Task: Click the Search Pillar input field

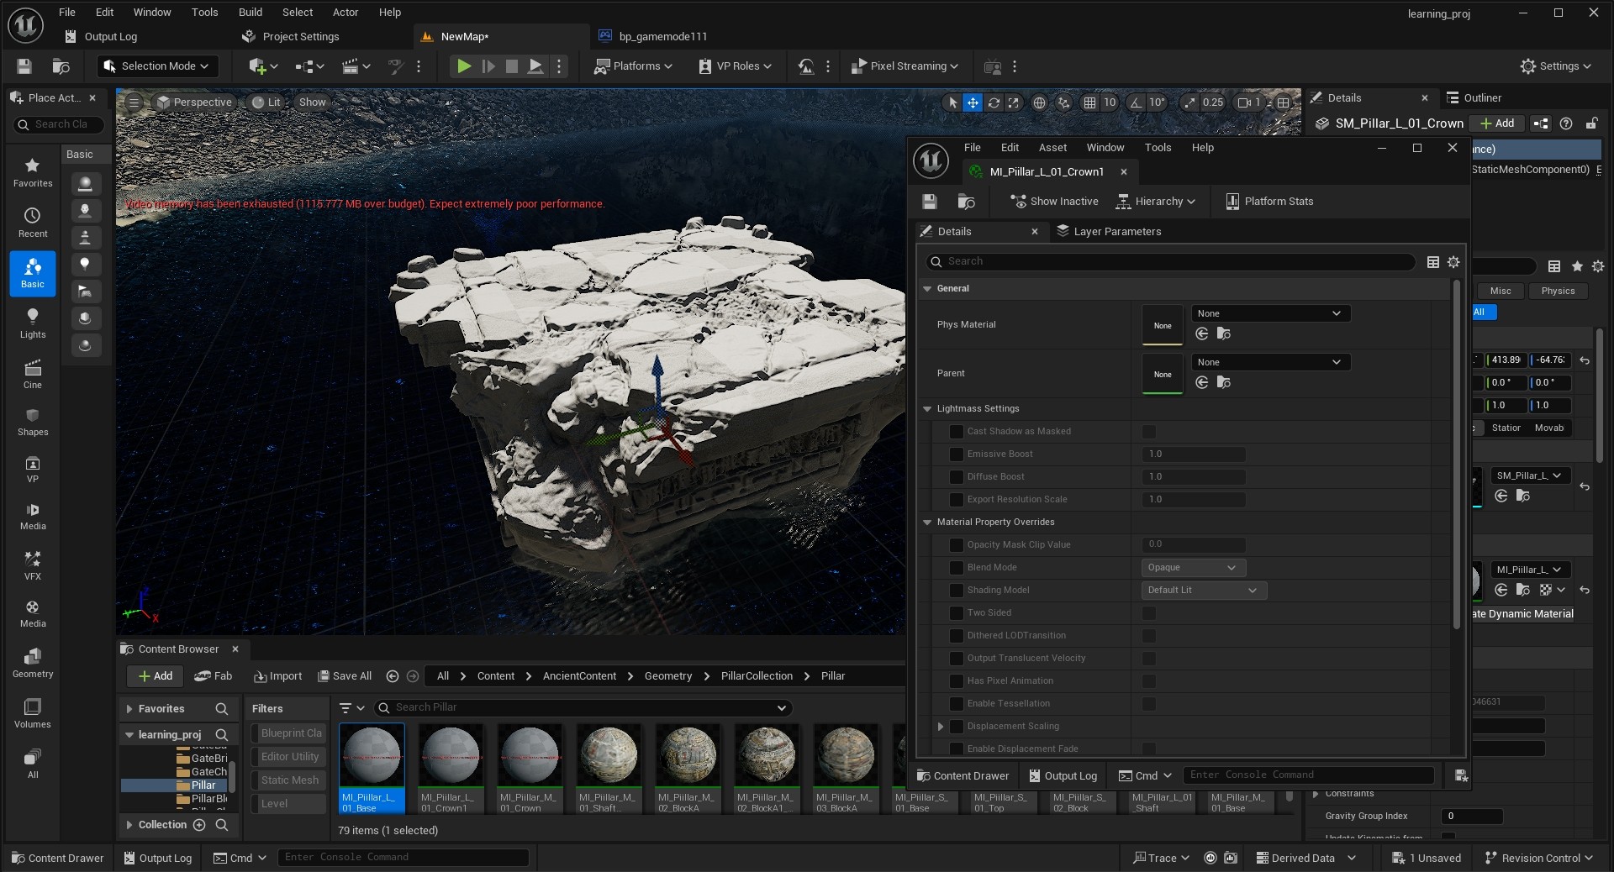Action: 583,708
